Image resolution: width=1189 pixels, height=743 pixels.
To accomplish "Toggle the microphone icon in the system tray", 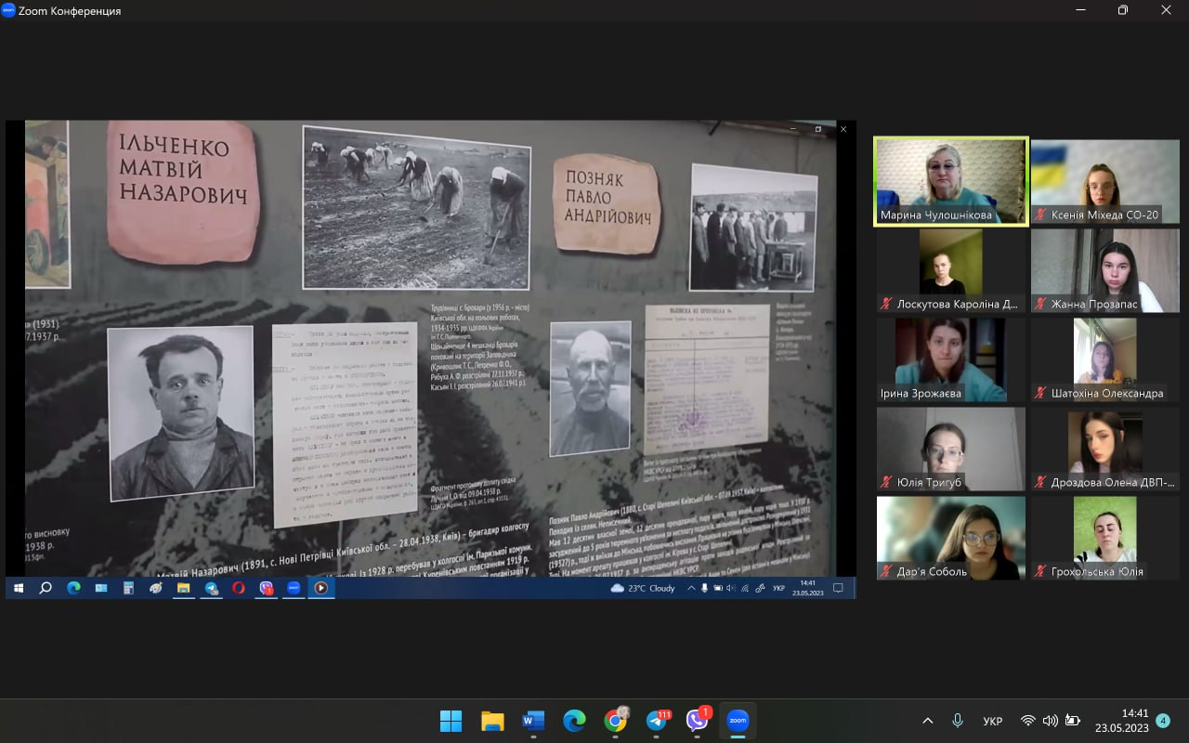I will (958, 721).
